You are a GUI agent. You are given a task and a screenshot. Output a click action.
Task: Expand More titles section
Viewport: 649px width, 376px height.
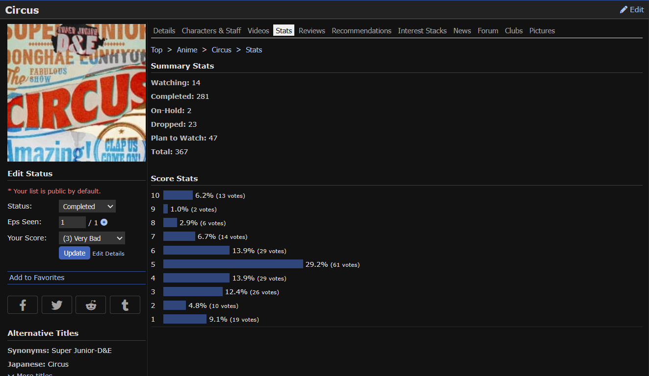tap(30, 375)
